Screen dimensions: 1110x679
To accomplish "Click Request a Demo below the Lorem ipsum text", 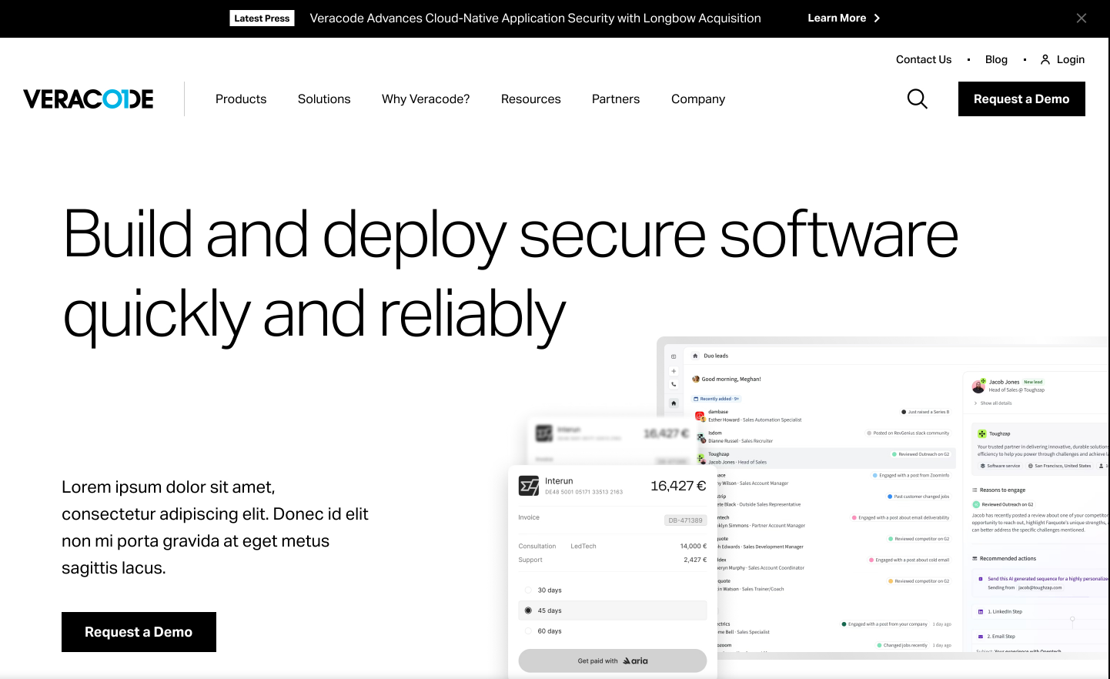I will 139,632.
